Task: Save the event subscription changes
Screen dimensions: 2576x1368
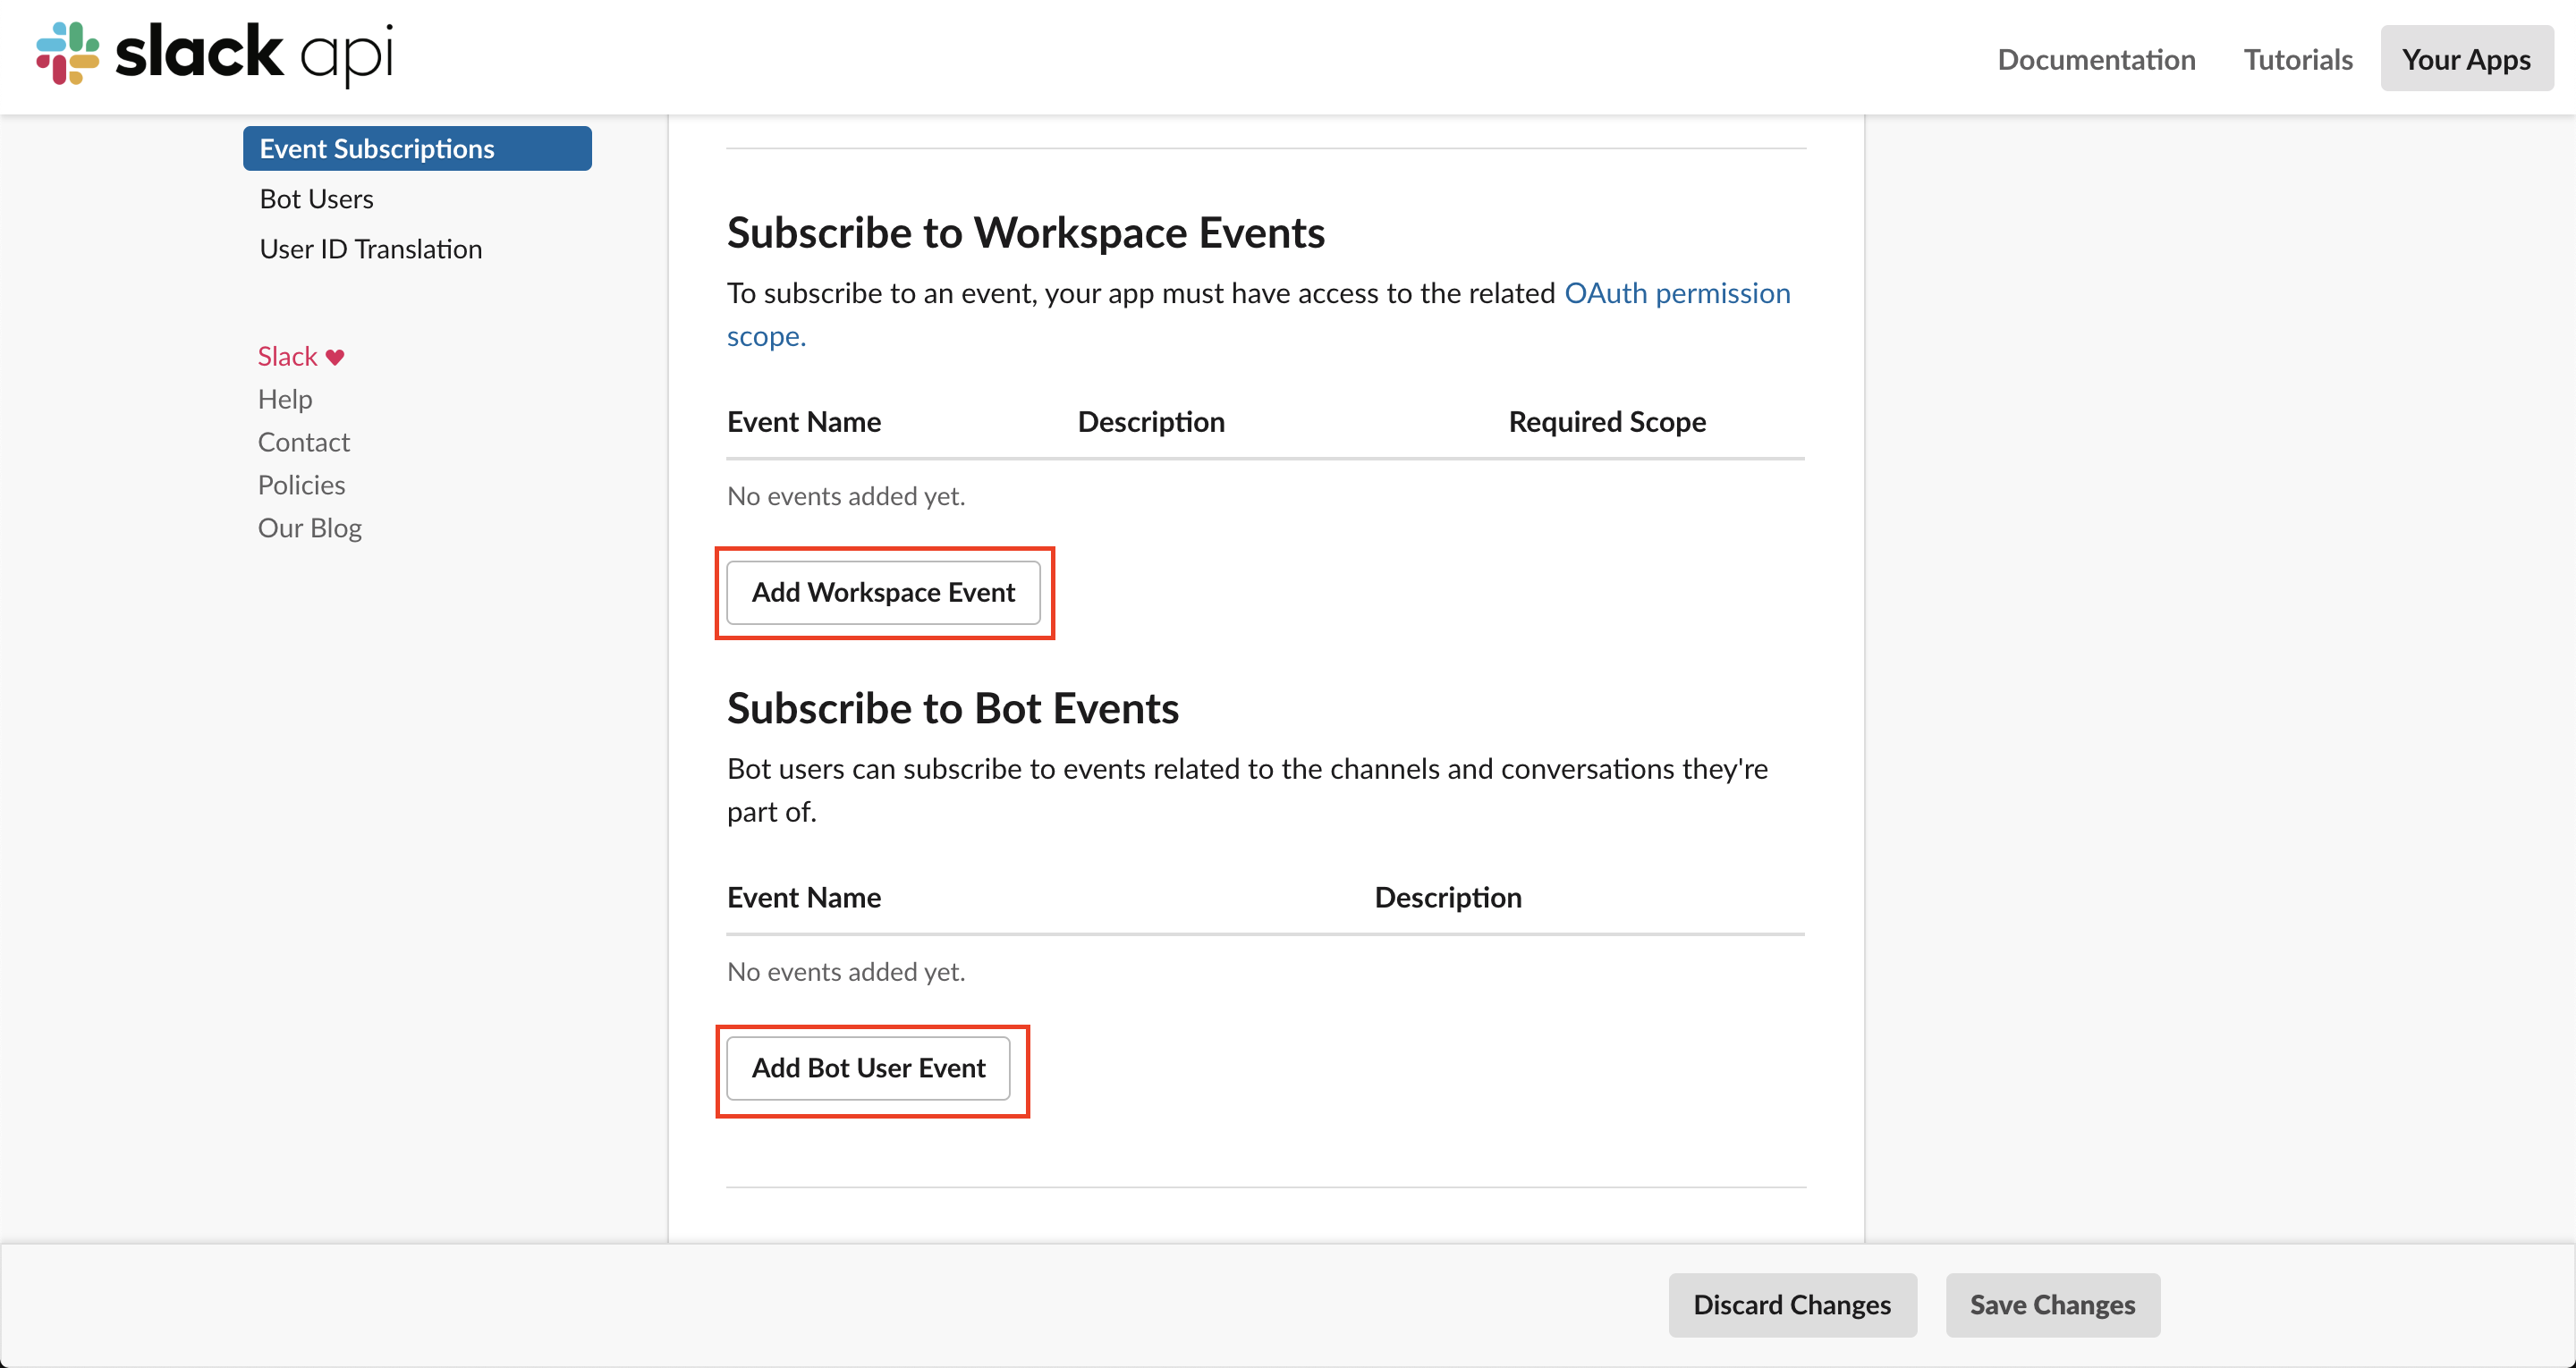Action: [2052, 1304]
